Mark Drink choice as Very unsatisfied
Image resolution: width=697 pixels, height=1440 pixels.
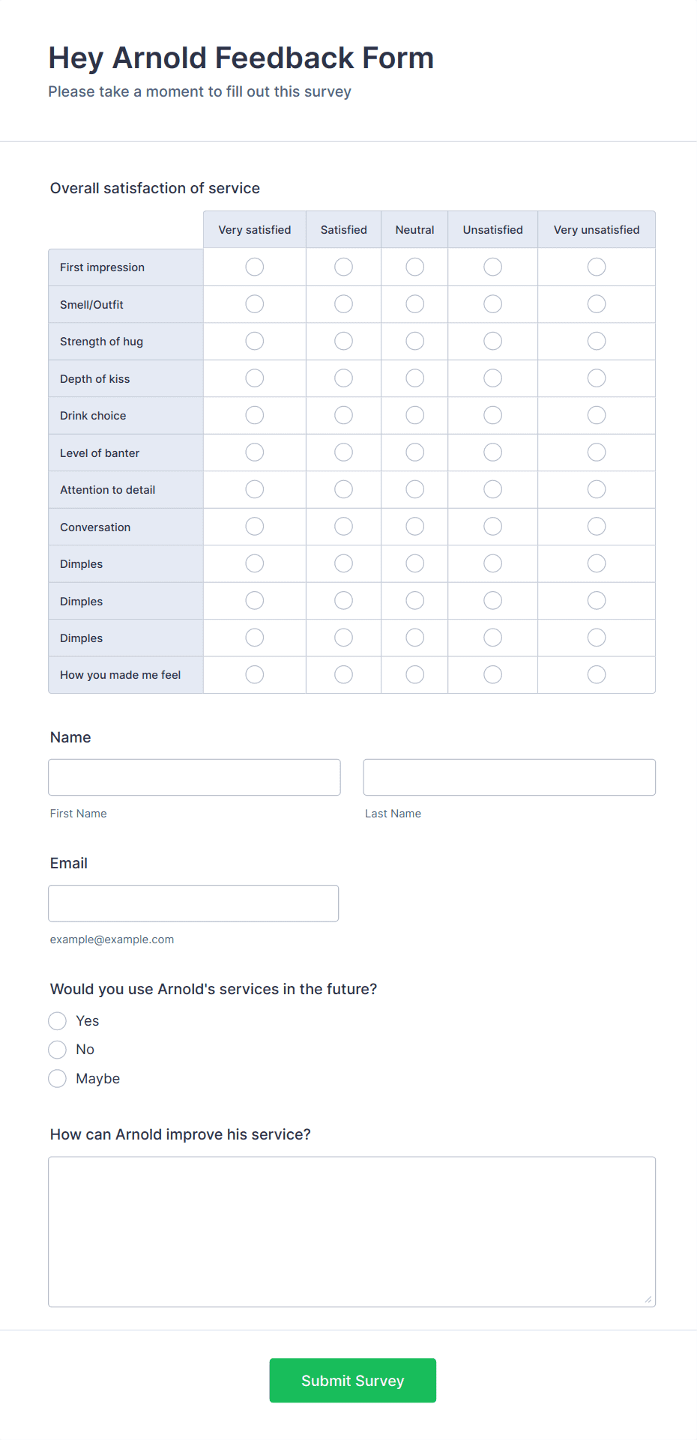coord(597,415)
